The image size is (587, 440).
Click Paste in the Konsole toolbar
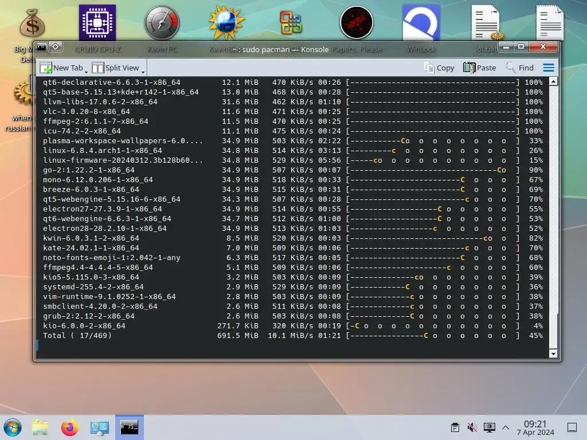pyautogui.click(x=480, y=68)
